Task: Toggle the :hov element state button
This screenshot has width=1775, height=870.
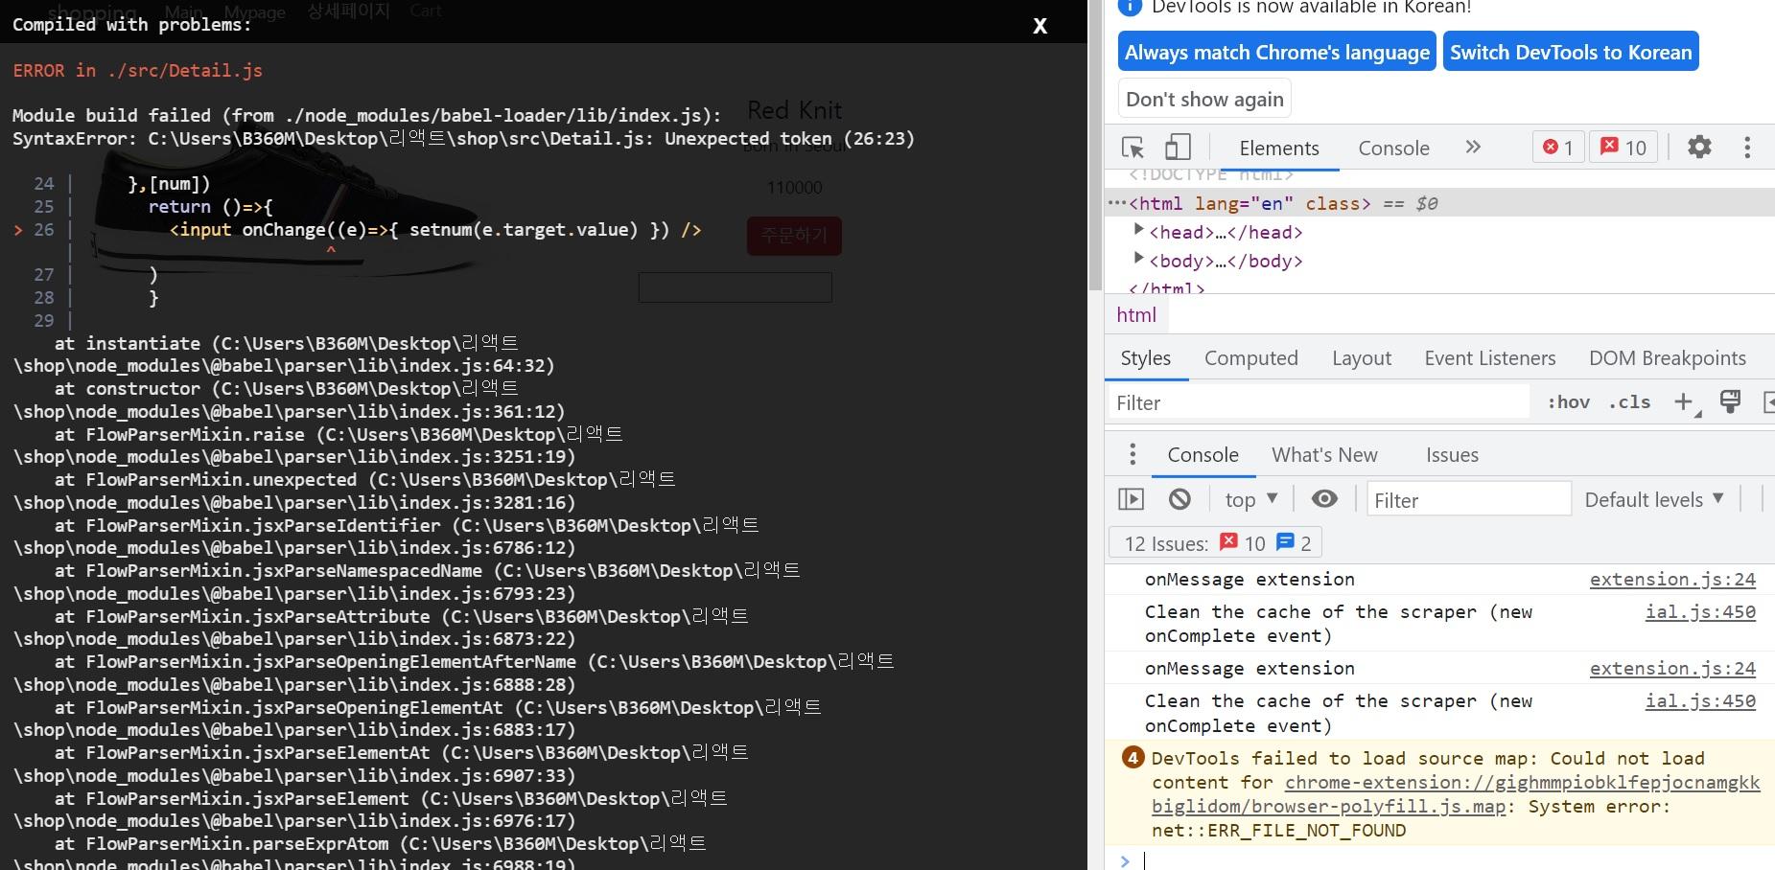Action: [x=1568, y=402]
